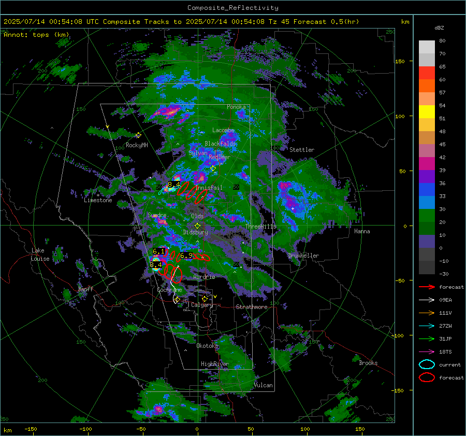Click the Strathmore city label

pos(252,307)
